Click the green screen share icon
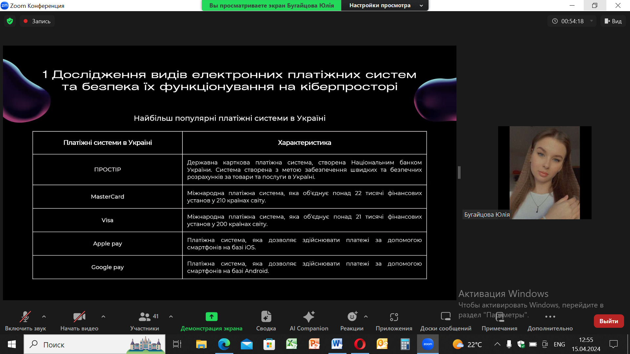This screenshot has width=630, height=354. (211, 317)
